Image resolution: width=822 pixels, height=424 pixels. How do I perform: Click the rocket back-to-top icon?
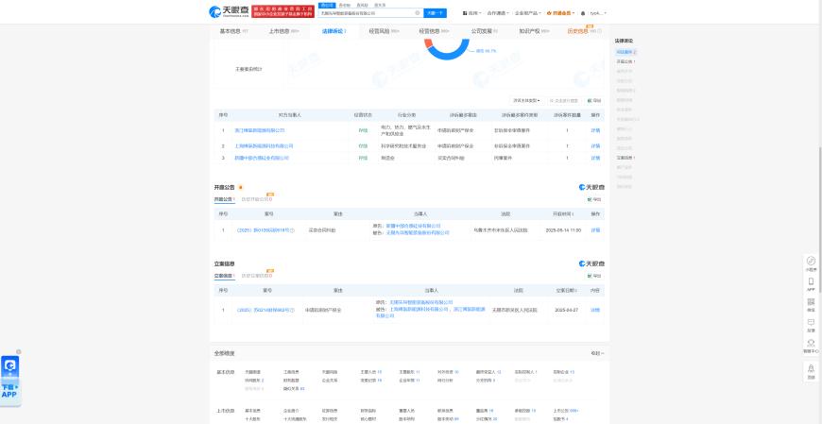click(x=811, y=369)
